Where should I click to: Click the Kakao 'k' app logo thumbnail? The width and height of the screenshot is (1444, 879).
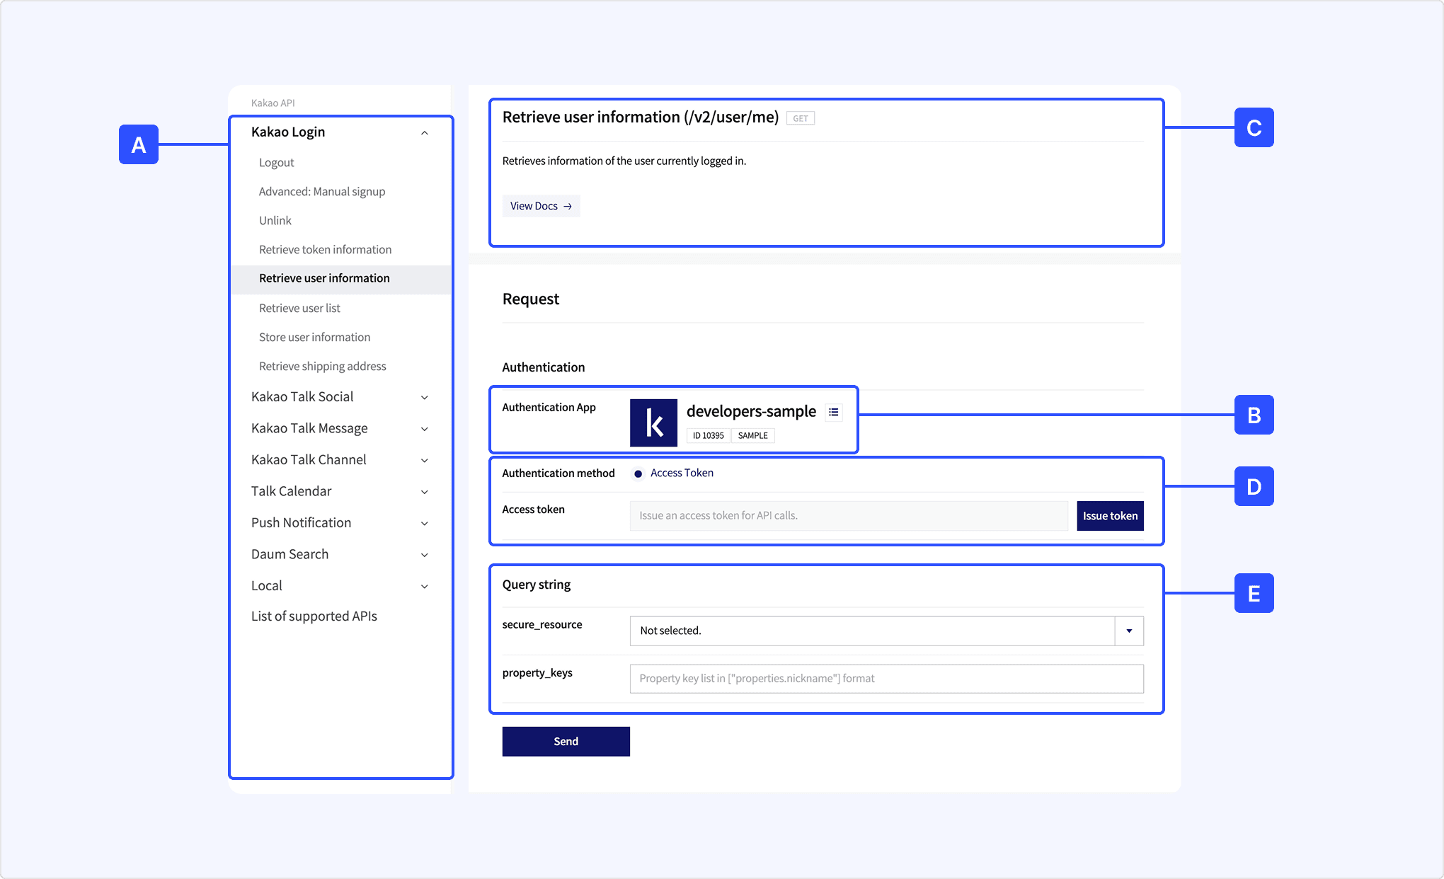pos(653,423)
